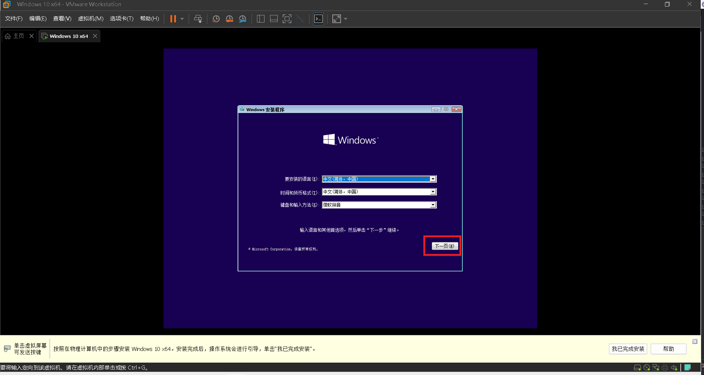Screen dimensions: 704x375
Task: Maximize the Windows 安装程序 setup dialog
Action: point(446,109)
